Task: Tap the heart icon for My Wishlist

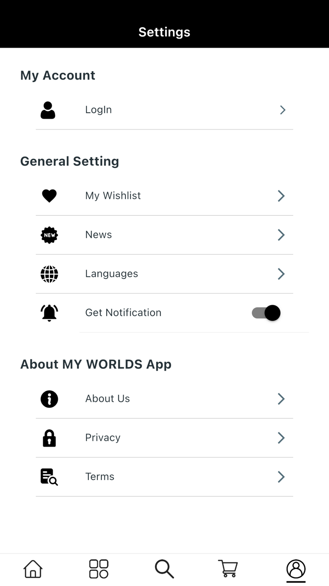Action: pyautogui.click(x=49, y=196)
